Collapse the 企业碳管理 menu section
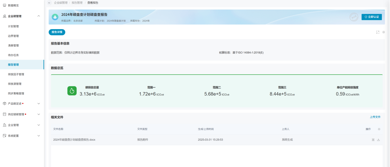 coord(38,16)
